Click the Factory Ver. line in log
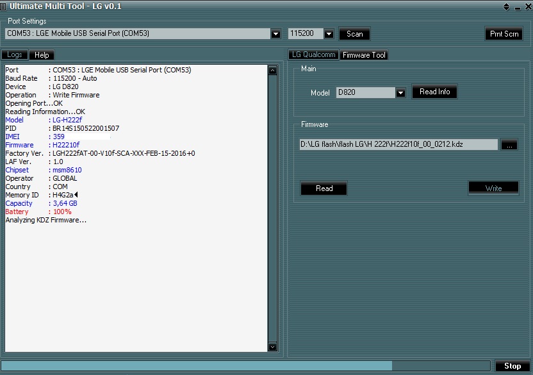Viewport: 533px width, 375px height. 101,153
